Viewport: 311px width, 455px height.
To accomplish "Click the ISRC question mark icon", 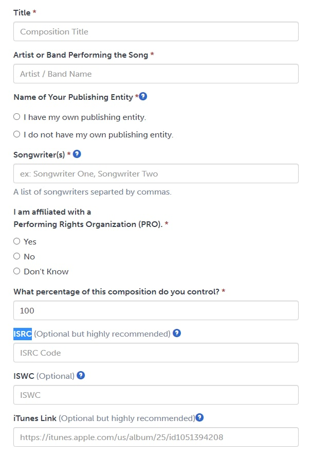I will pyautogui.click(x=177, y=333).
